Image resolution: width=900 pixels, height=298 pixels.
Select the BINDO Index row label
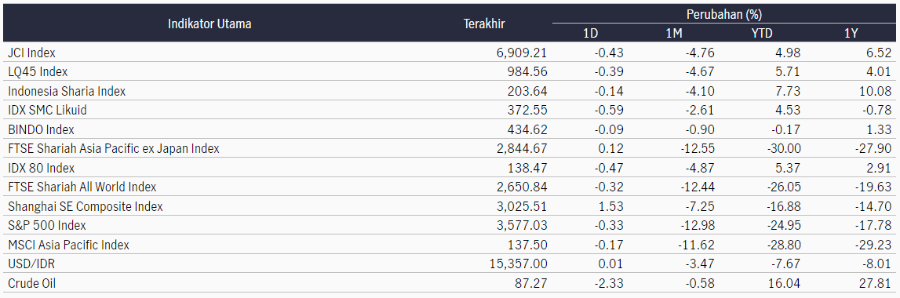point(41,129)
